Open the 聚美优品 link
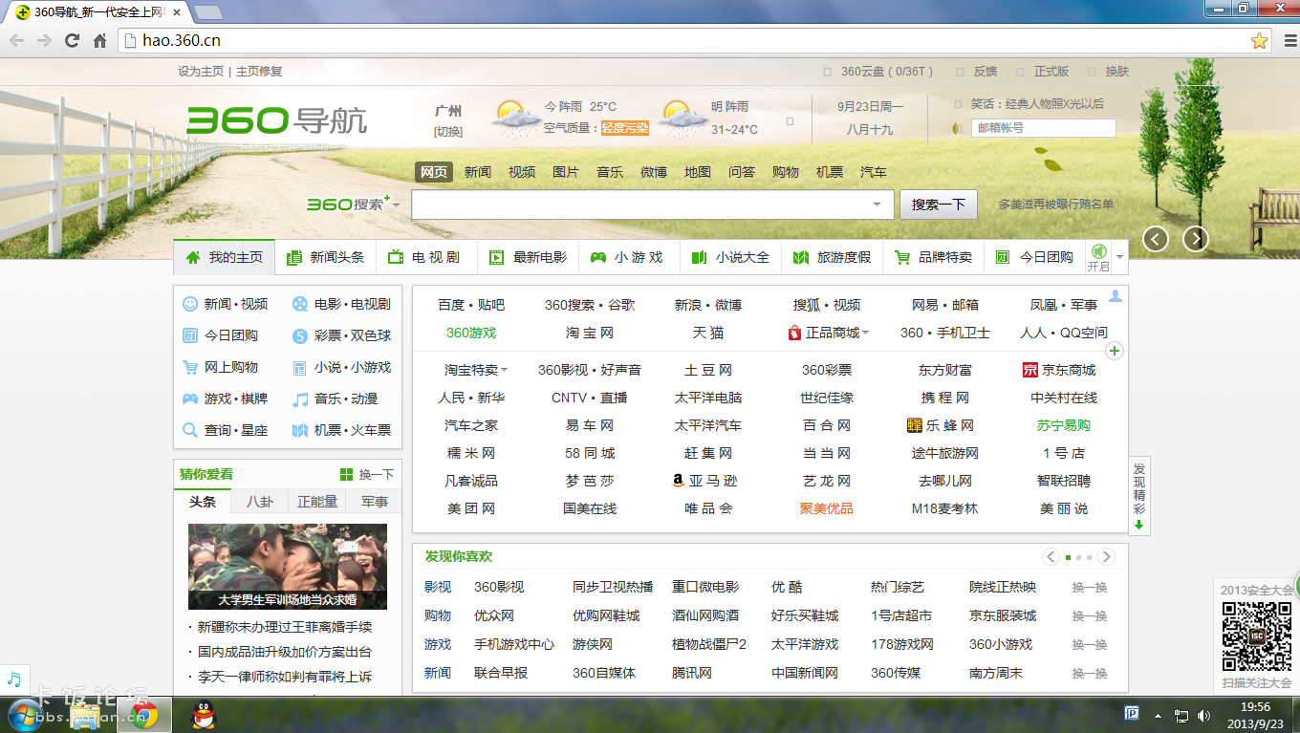The width and height of the screenshot is (1300, 733). click(x=827, y=508)
